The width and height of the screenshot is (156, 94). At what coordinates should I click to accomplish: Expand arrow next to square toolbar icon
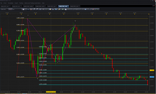45,9
